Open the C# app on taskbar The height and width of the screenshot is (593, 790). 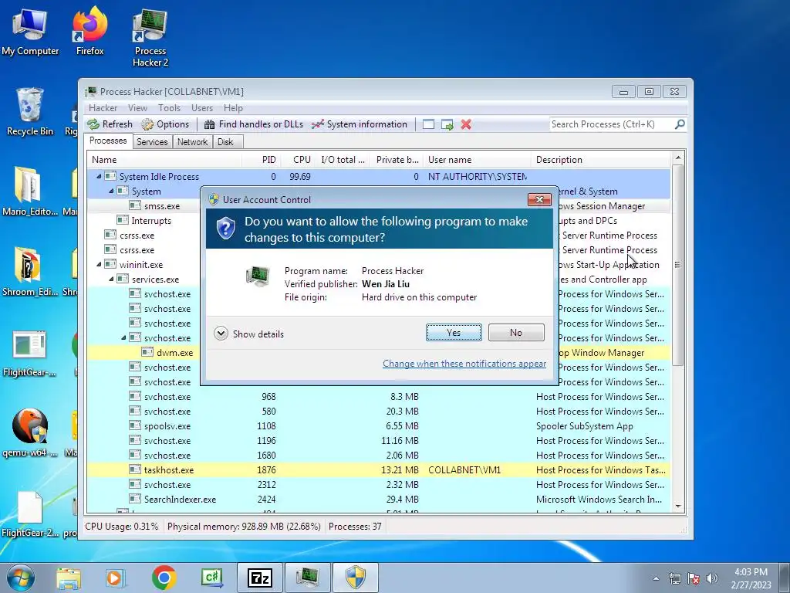(x=211, y=578)
